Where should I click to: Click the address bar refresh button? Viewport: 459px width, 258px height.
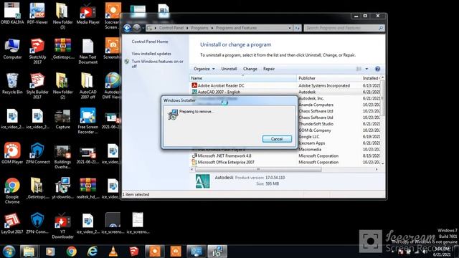coord(298,28)
